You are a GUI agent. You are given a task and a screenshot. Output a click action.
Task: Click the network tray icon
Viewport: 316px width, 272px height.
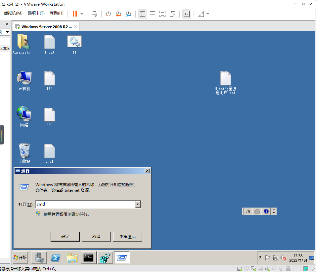(x=275, y=258)
